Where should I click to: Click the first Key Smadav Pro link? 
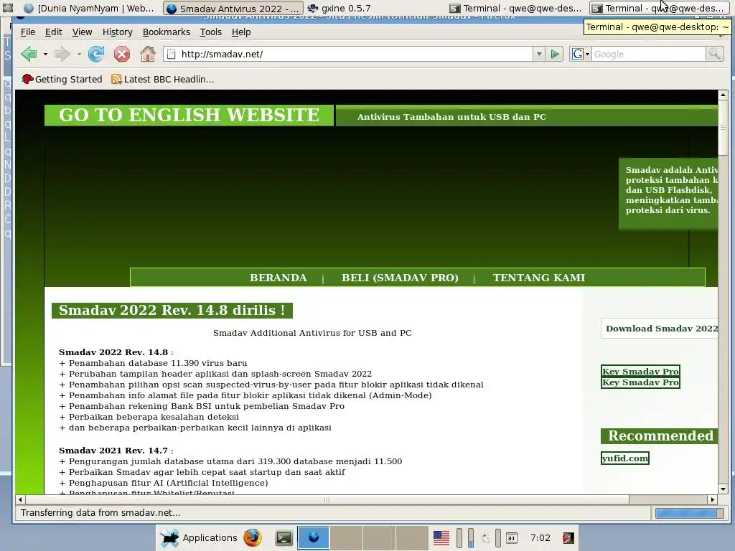(640, 371)
